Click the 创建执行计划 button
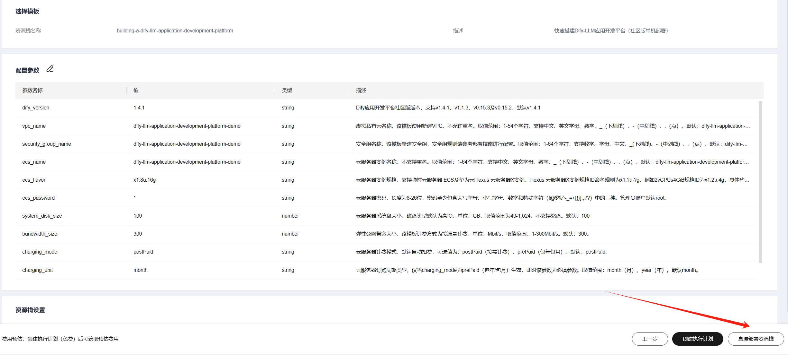The height and width of the screenshot is (355, 788). click(x=697, y=339)
